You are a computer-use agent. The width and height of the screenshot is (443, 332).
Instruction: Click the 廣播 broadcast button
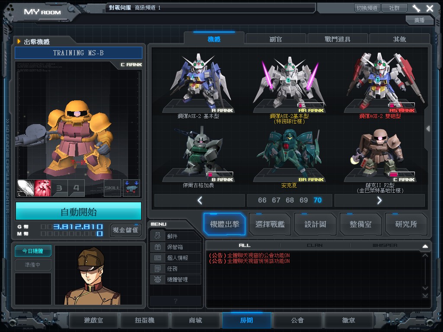[x=419, y=20]
